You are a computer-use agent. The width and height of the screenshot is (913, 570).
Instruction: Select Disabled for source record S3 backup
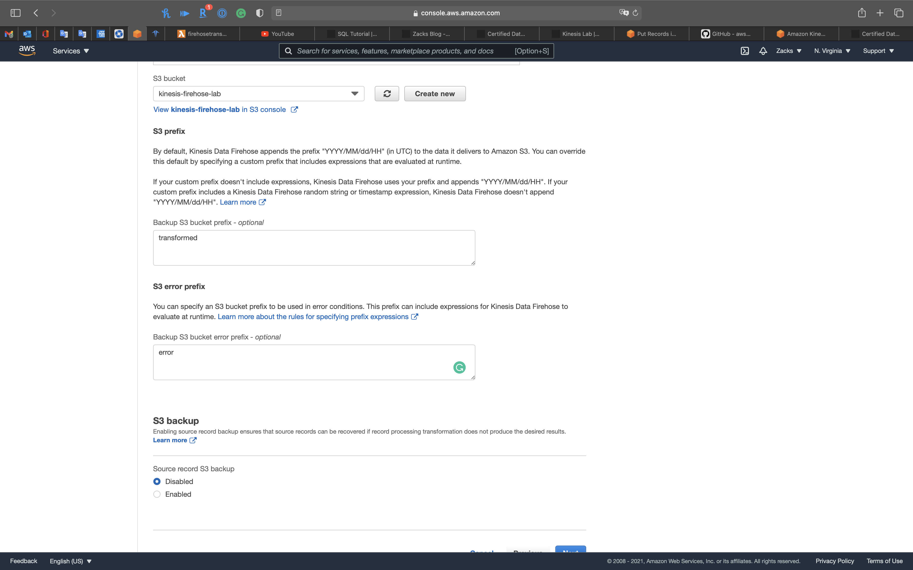[157, 481]
